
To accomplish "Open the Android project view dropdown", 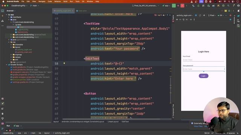I will pyautogui.click(x=11, y=11).
